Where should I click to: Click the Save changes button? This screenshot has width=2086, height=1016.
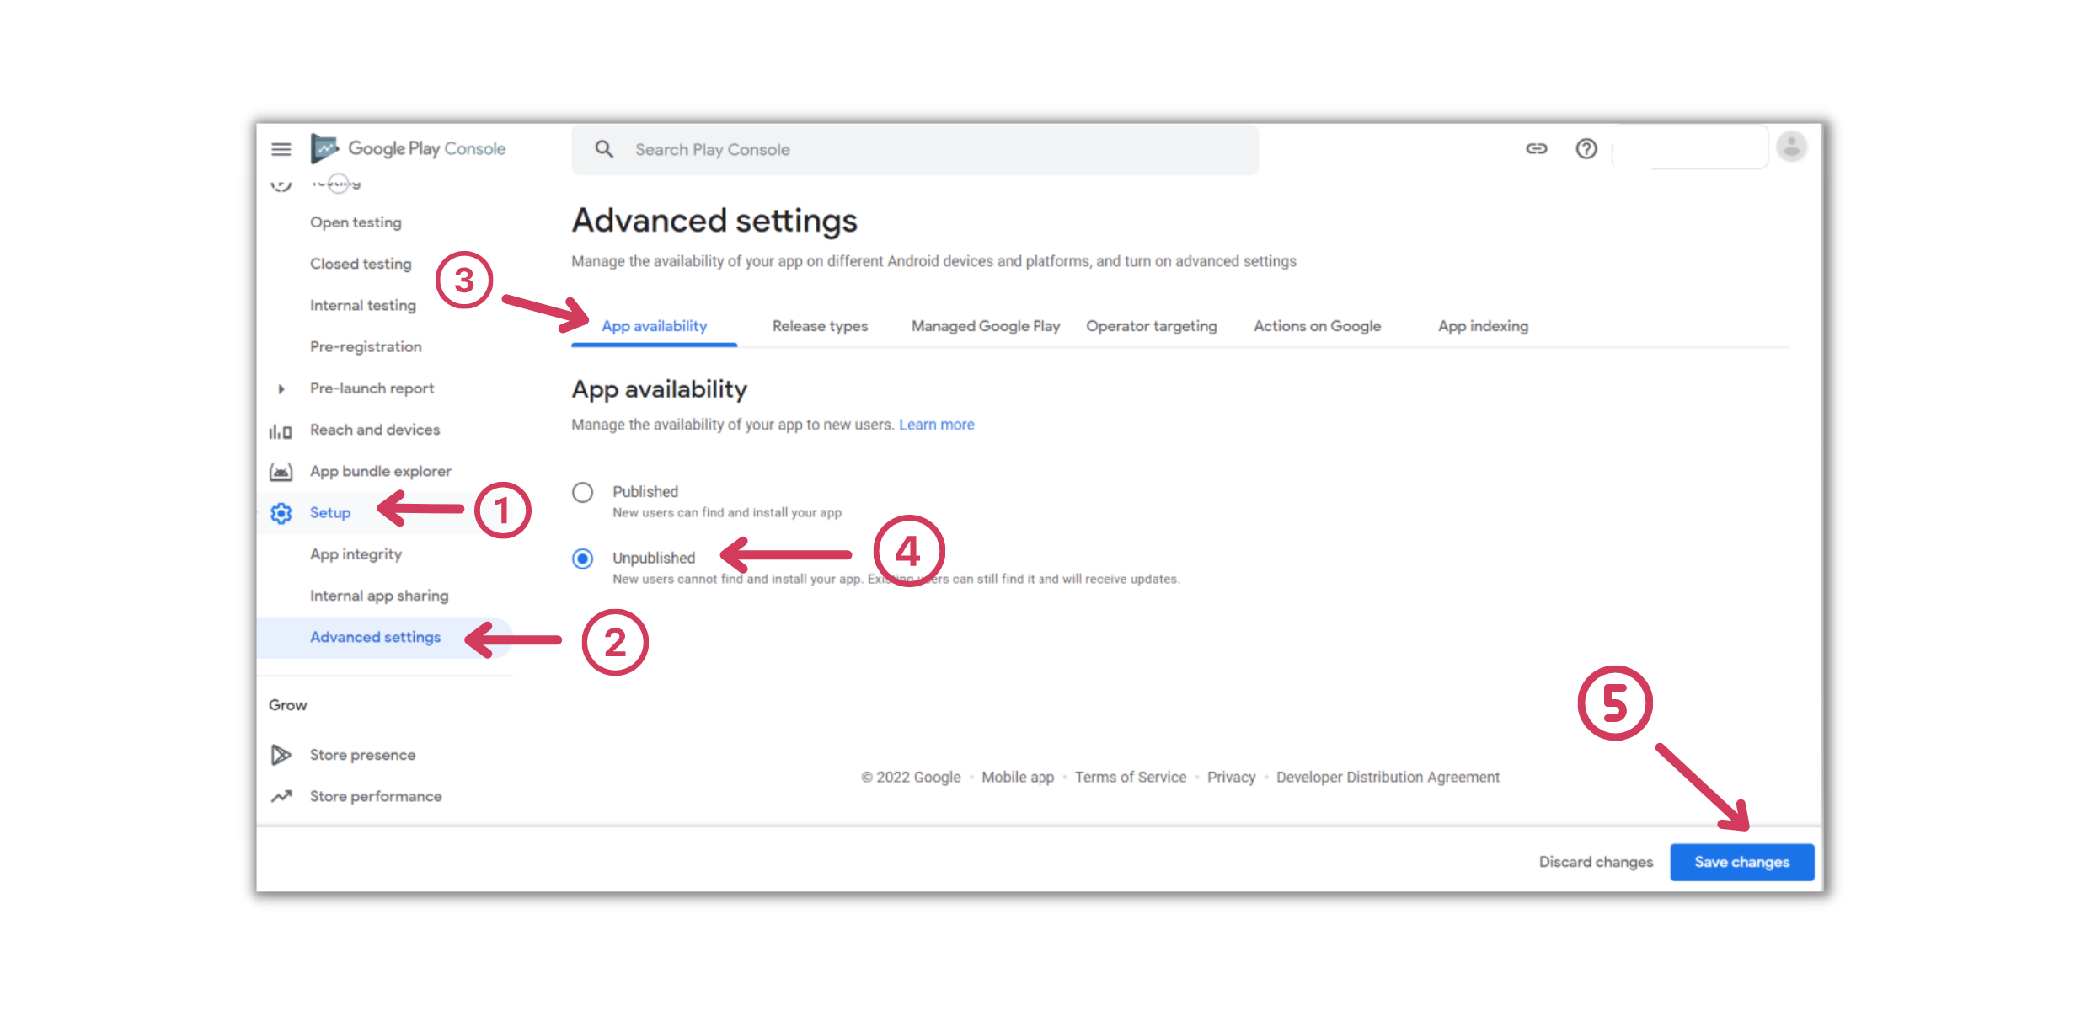(1741, 862)
